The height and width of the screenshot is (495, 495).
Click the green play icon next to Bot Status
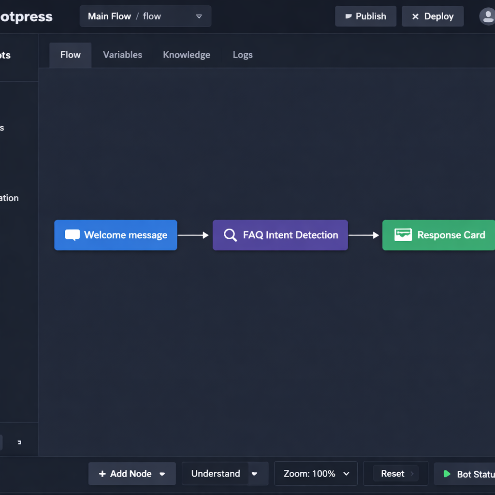coord(447,474)
